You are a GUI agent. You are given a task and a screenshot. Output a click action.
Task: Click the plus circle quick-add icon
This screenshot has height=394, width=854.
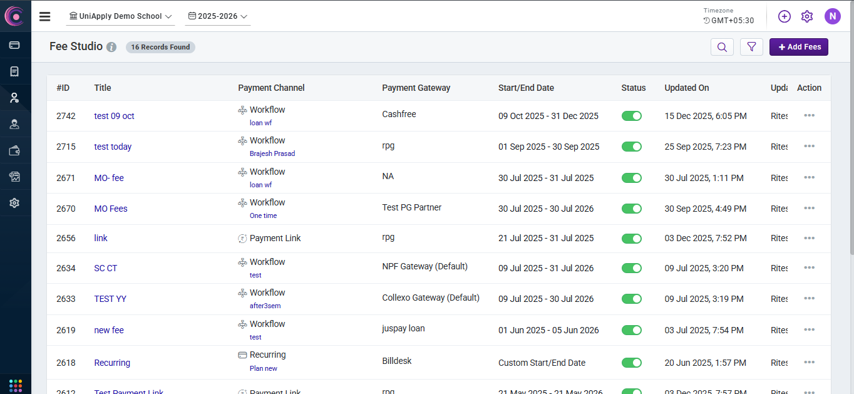tap(785, 16)
